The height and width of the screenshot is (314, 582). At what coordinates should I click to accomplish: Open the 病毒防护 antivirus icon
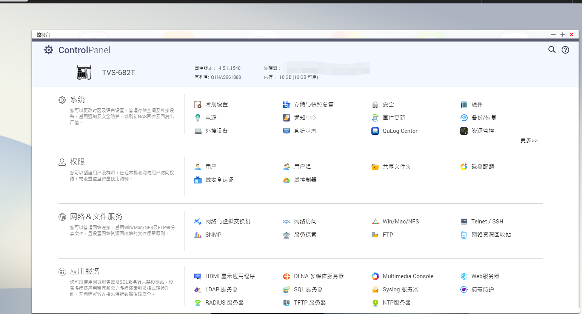pos(464,289)
